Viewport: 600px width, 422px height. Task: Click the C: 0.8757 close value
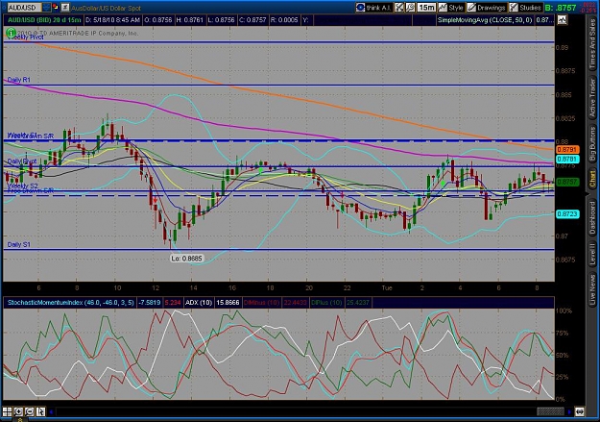tap(252, 20)
